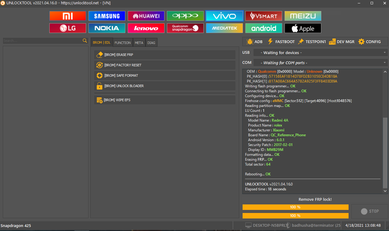Click "Elapsed time : 18 seconds" line
Image resolution: width=389 pixels, height=231 pixels.
266,189
